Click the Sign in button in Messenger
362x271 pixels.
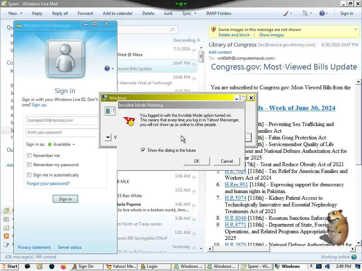click(x=65, y=199)
